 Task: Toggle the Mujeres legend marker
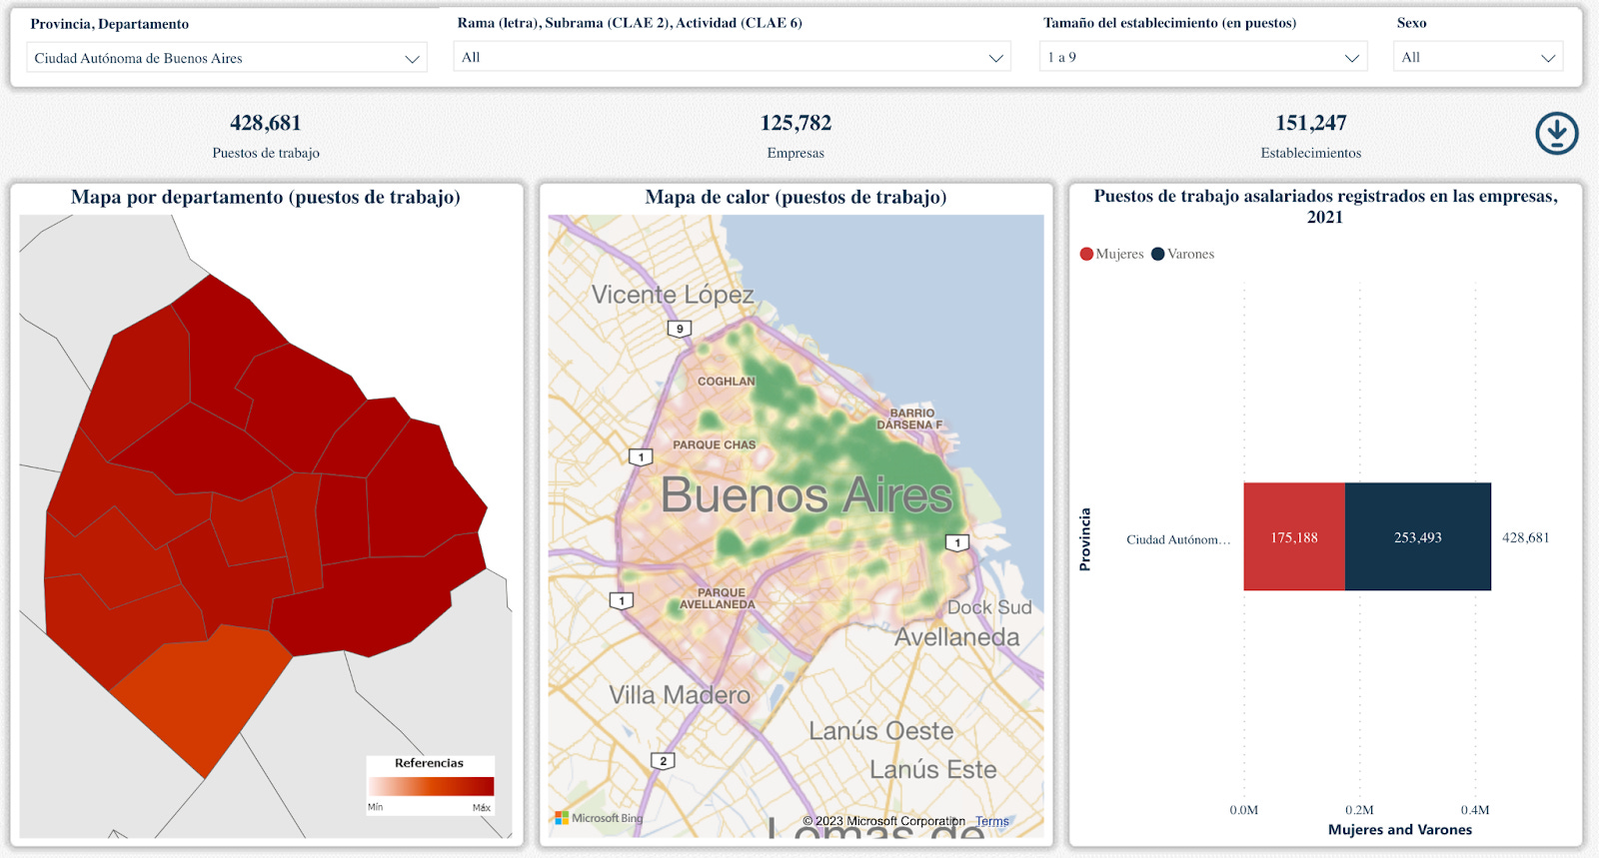(1086, 254)
